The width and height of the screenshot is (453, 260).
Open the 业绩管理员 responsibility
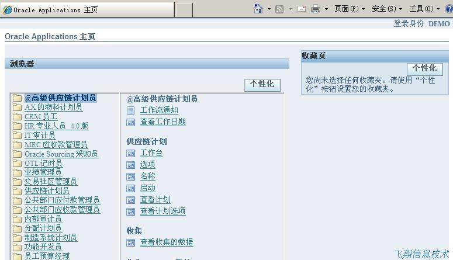pos(43,172)
